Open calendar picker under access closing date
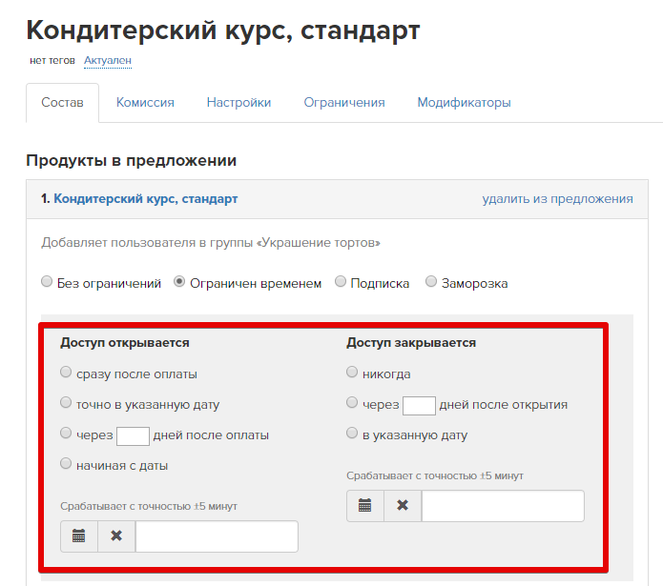Viewport: 663px width, 586px height. (365, 506)
